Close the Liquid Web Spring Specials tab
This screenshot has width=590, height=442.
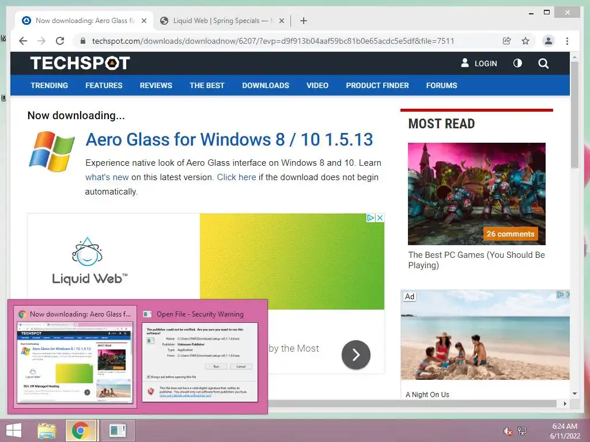tap(281, 21)
